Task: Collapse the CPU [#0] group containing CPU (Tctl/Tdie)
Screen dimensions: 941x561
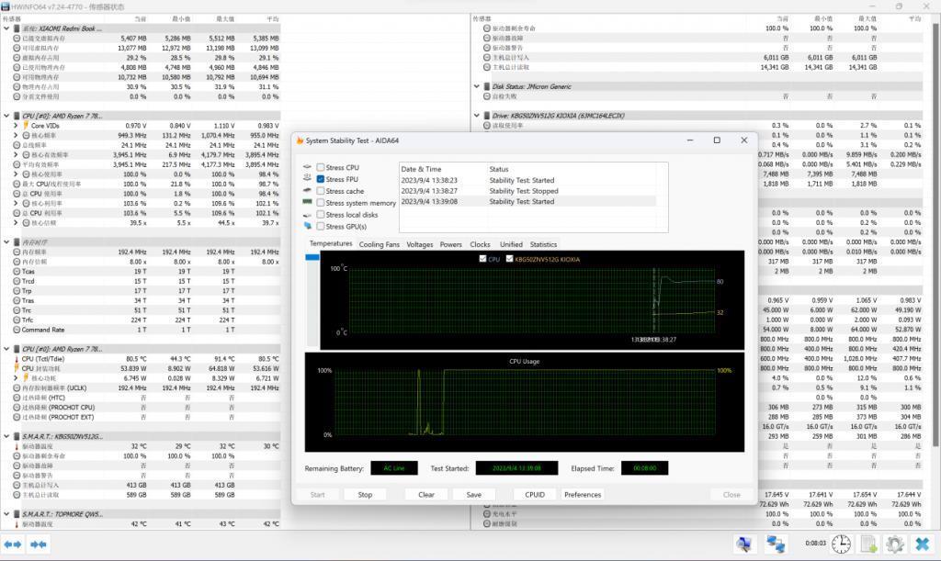Action: point(6,349)
